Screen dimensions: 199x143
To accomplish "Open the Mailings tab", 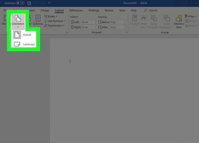I will (x=94, y=10).
